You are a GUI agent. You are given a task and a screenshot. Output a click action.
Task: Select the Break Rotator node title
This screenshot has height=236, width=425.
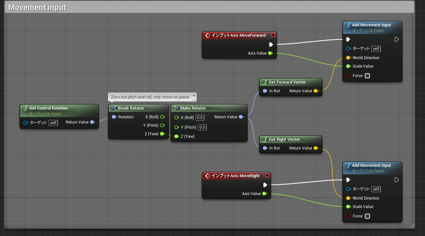click(x=131, y=108)
